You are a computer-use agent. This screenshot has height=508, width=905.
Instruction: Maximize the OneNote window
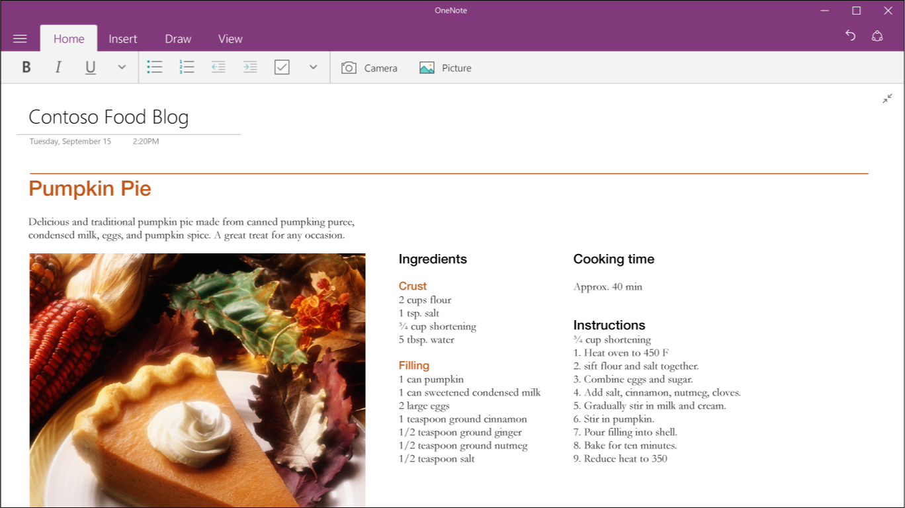[x=857, y=11]
